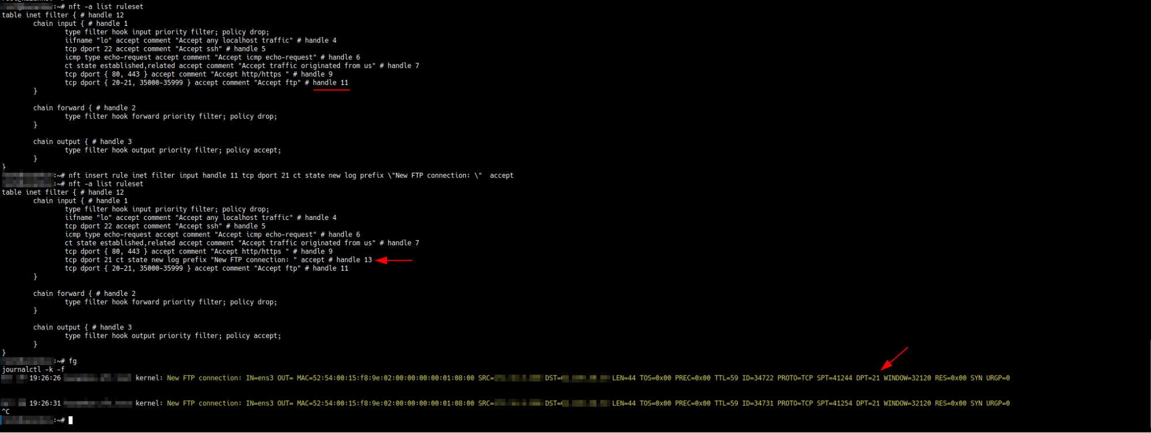Click the topmost nft -a list ruleset command

click(106, 7)
